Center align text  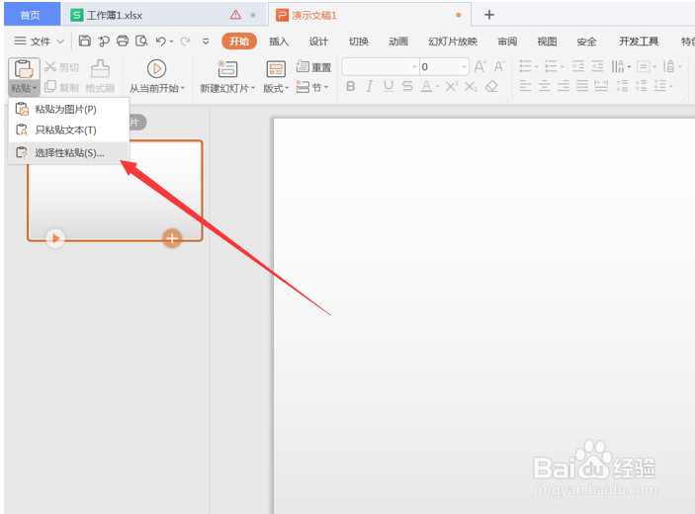coord(545,86)
